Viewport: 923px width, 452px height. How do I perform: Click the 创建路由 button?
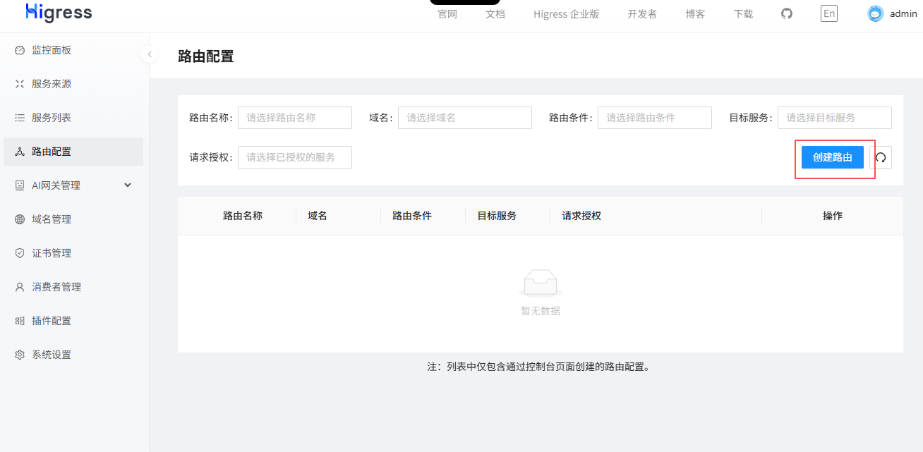coord(833,157)
